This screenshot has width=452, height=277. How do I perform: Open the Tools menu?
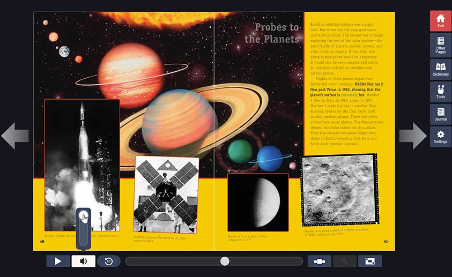pyautogui.click(x=440, y=92)
